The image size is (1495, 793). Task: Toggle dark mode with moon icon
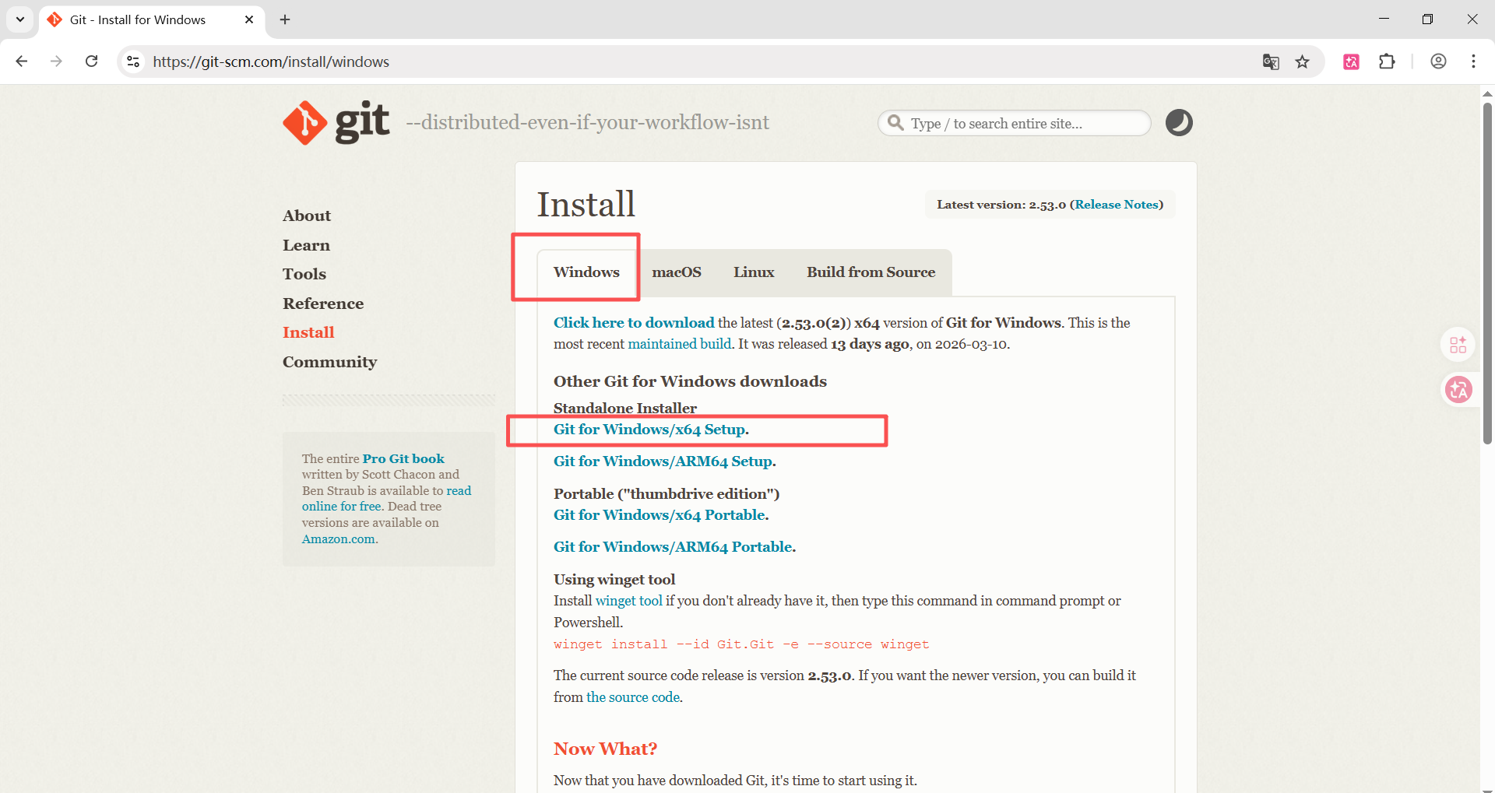(x=1178, y=123)
